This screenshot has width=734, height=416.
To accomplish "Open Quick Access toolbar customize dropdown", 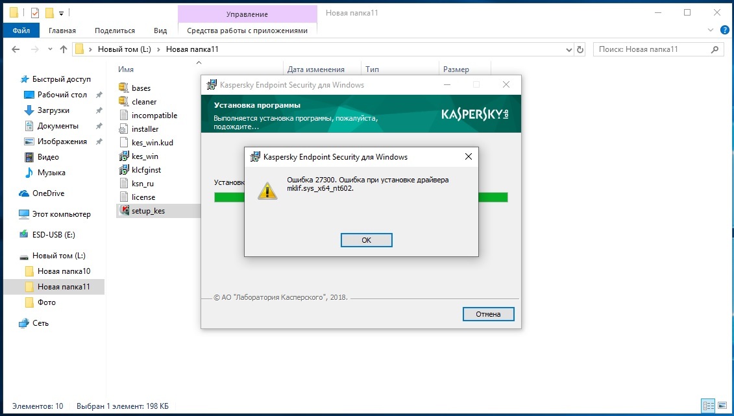I will tap(61, 14).
